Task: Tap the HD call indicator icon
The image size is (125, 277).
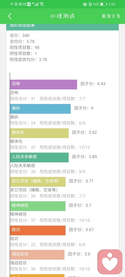Action: coord(29,4)
